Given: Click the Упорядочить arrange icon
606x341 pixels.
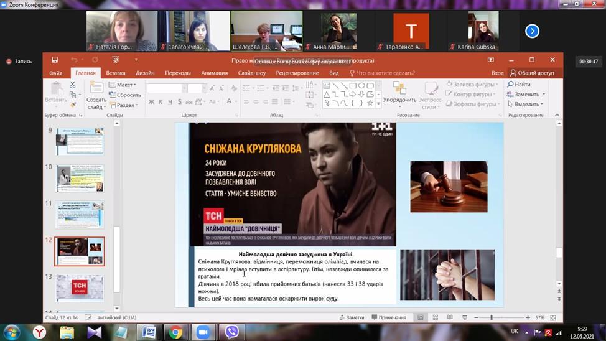Looking at the screenshot, I should point(399,88).
